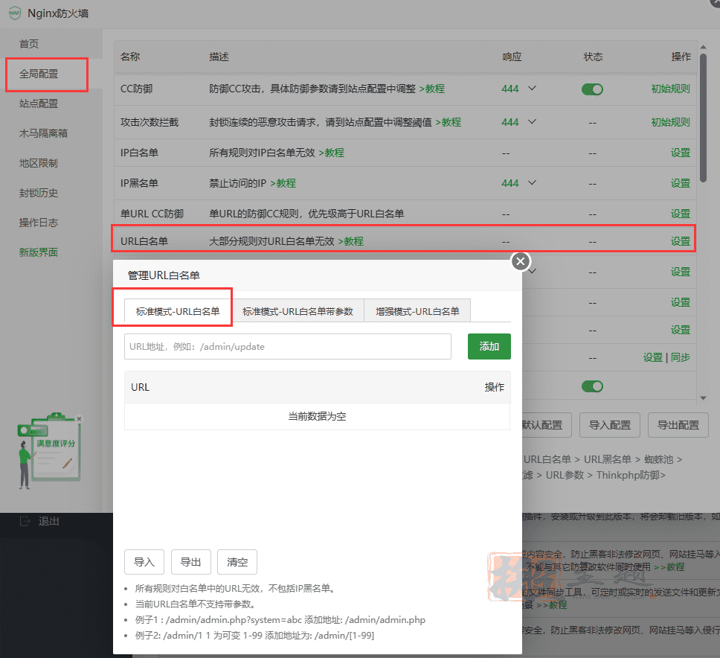
Task: Open the 全局配置 sidebar item
Action: click(x=39, y=74)
